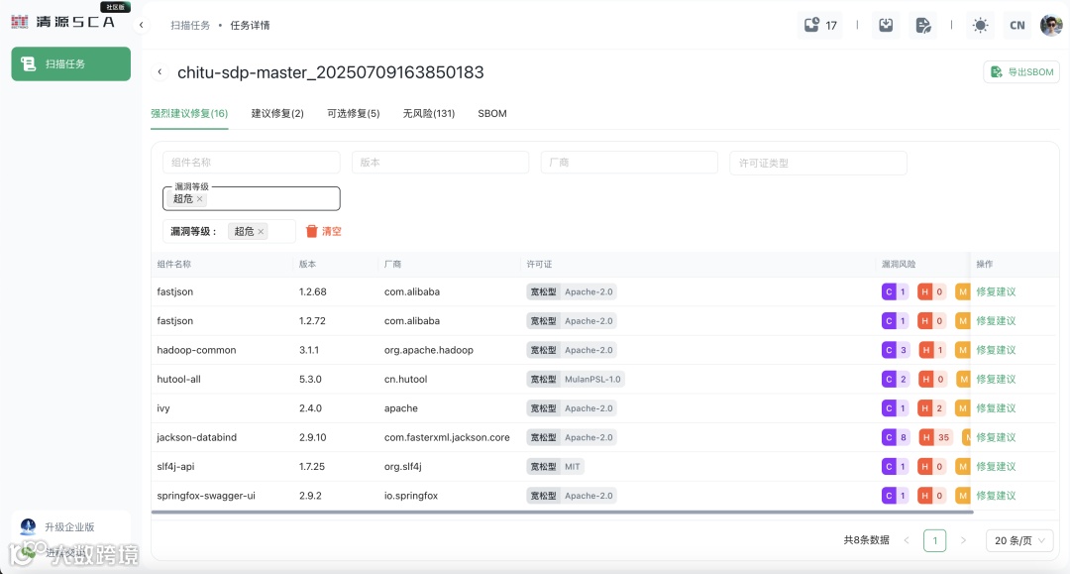Viewport: 1070px width, 574px height.
Task: Click 修复建议 for fastjson 1.2.68
Action: [996, 291]
